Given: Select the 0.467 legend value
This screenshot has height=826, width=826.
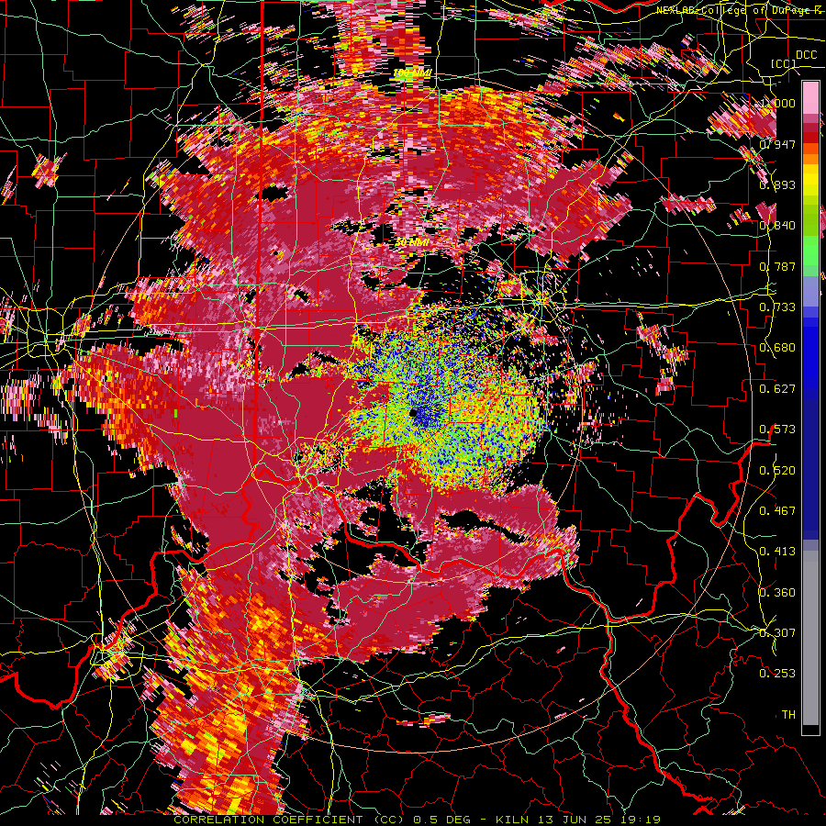Looking at the screenshot, I should click(x=777, y=511).
